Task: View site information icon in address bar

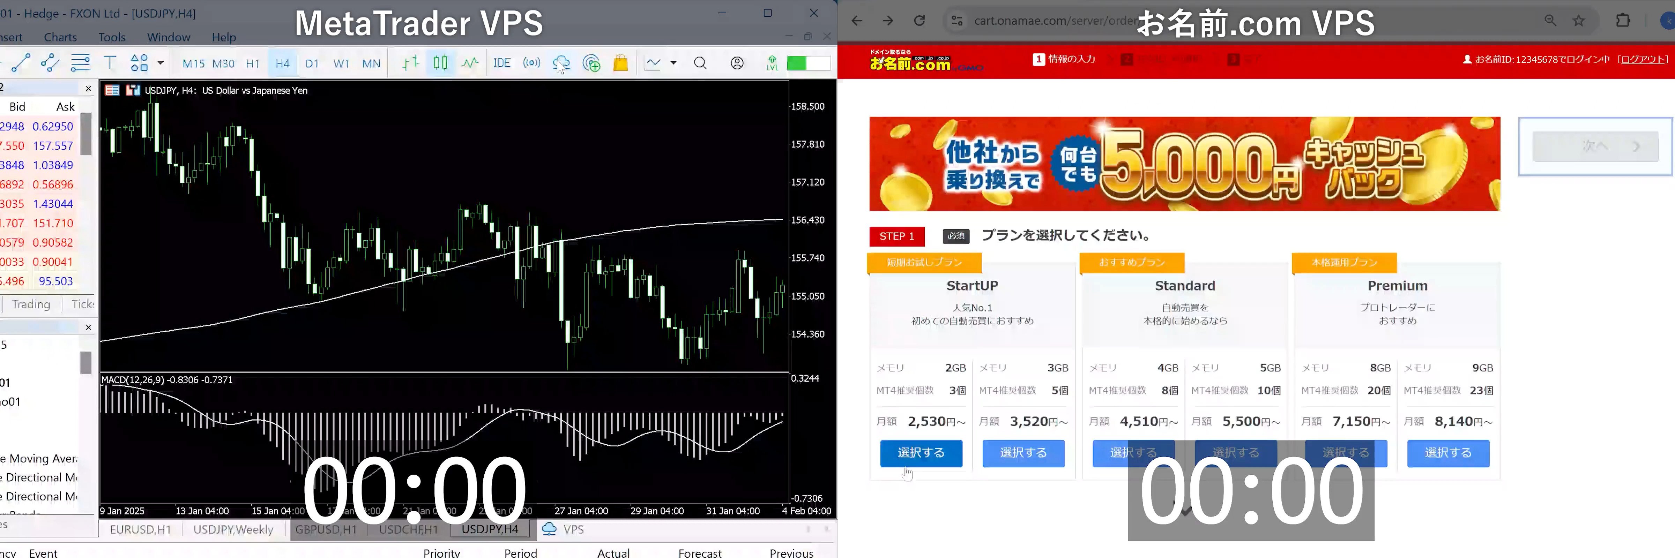Action: point(957,21)
